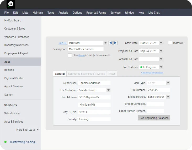
Task: Click the Supervisor field
Action: pos(94,83)
